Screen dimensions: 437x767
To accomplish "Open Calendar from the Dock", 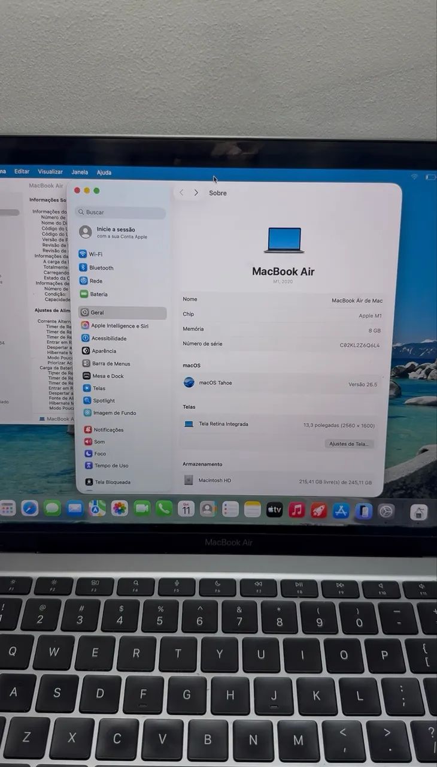I will (x=186, y=509).
